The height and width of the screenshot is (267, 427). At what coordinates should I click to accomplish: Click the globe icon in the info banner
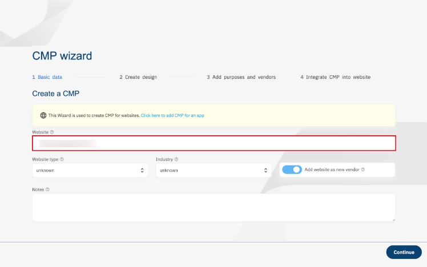click(x=43, y=115)
